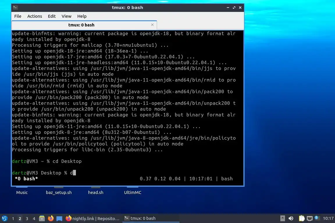Image resolution: width=335 pixels, height=223 pixels.
Task: Maximize the terminal window
Action: coord(234,8)
